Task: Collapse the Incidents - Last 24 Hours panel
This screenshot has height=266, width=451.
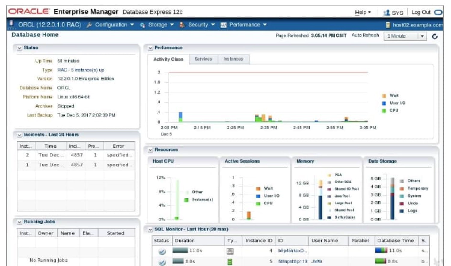Action: 19,135
